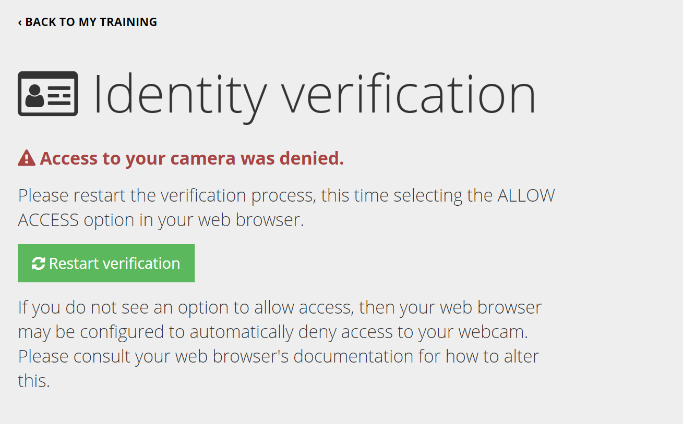Click the Identity verification heading
The width and height of the screenshot is (683, 424).
pos(314,95)
